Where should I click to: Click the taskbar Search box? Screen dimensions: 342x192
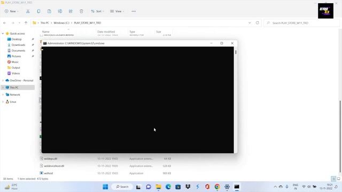[x=122, y=187]
